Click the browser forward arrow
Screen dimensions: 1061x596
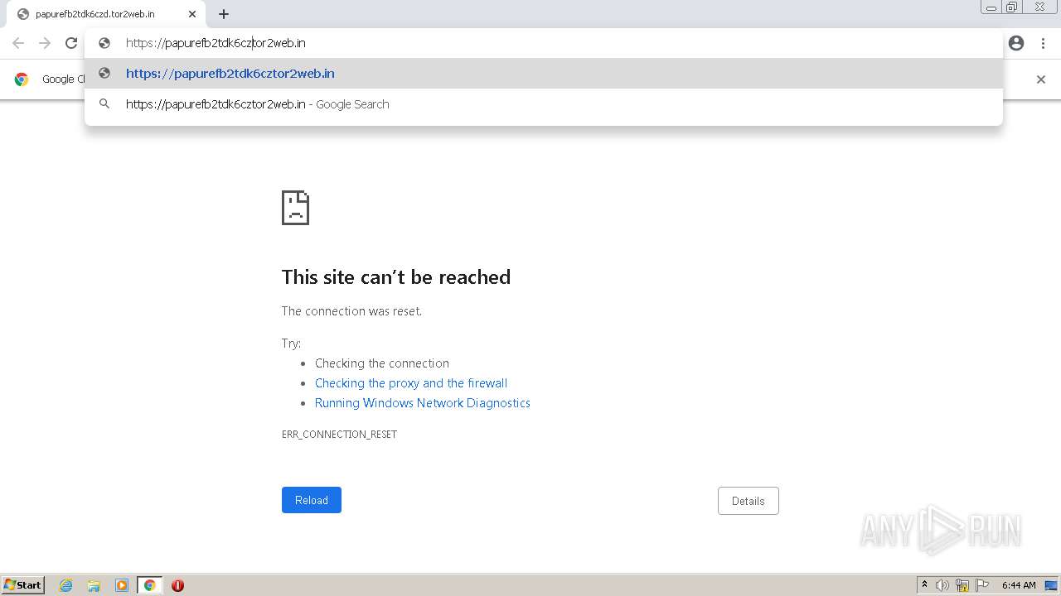(45, 43)
